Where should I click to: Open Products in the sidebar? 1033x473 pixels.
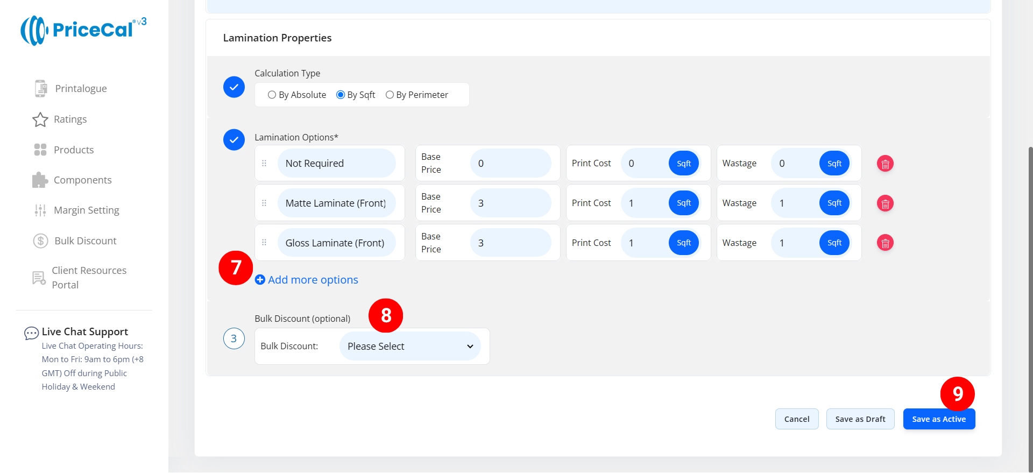[x=74, y=150]
